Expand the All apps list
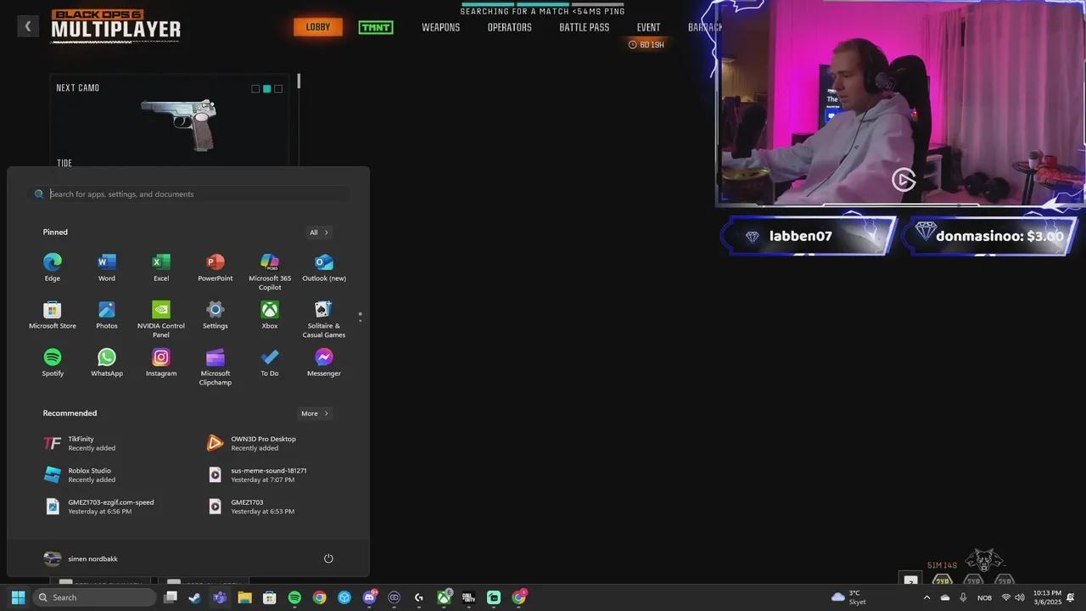The image size is (1086, 611). [x=319, y=233]
